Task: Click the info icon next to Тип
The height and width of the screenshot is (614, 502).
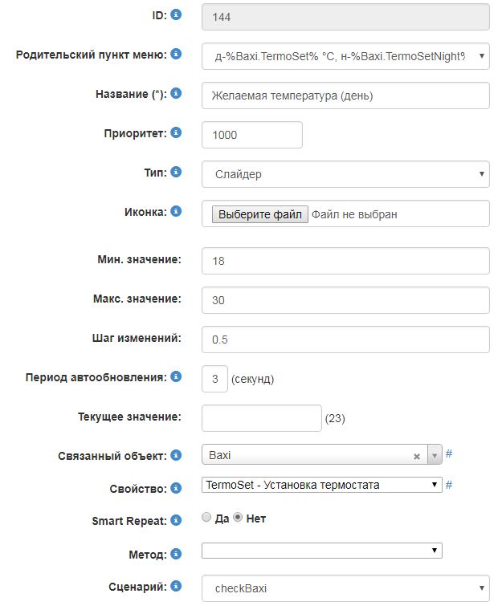Action: click(176, 172)
